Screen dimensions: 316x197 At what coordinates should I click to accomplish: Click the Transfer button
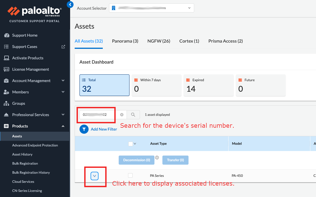coord(175,160)
